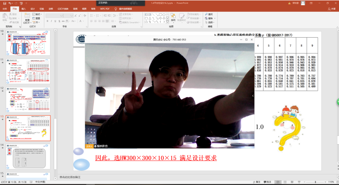Toggle text Shadow (S) formatting

coord(59,21)
